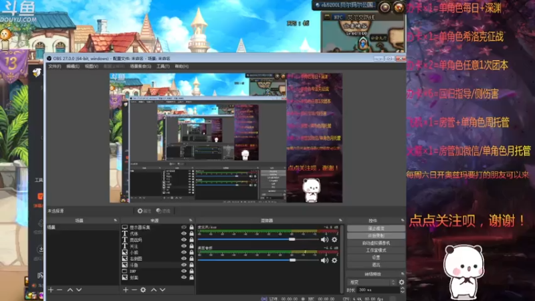Screen dimensions: 535x301
Task: Hide the 代练 text source
Action: pos(184,233)
